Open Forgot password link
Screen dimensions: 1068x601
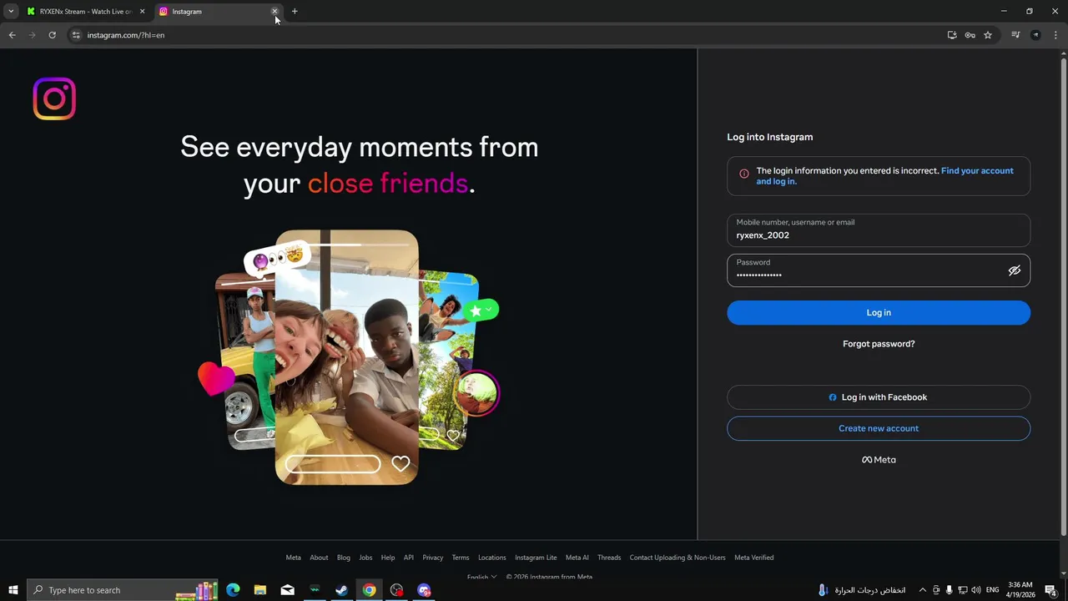tap(879, 344)
